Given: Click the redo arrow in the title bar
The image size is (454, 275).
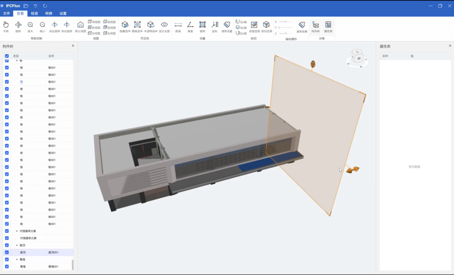Looking at the screenshot, I should (x=45, y=6).
